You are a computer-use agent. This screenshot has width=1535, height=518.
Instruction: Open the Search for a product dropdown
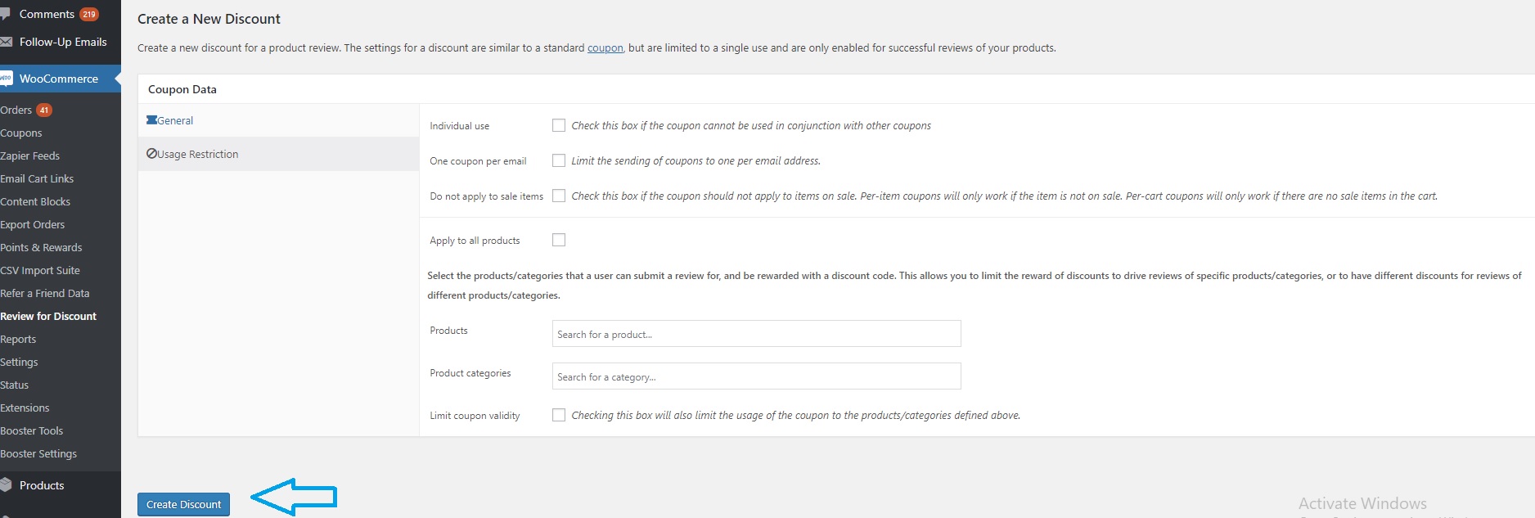coord(756,334)
